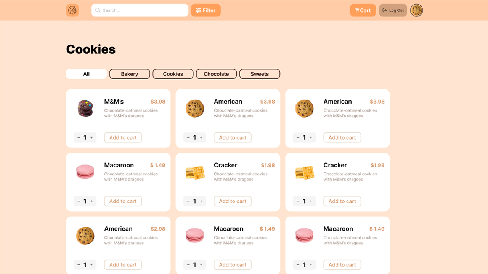The height and width of the screenshot is (274, 488).
Task: Click the cookie logo icon
Action: pyautogui.click(x=72, y=10)
